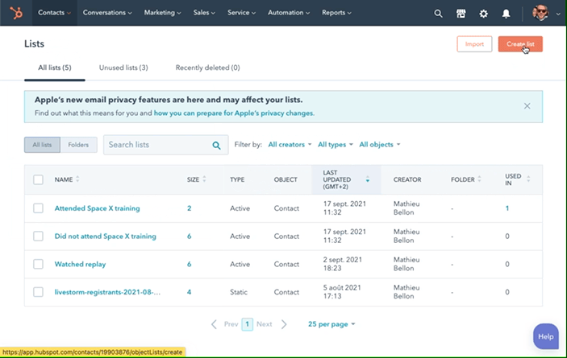
Task: Open Apple privacy changes link
Action: pyautogui.click(x=234, y=113)
